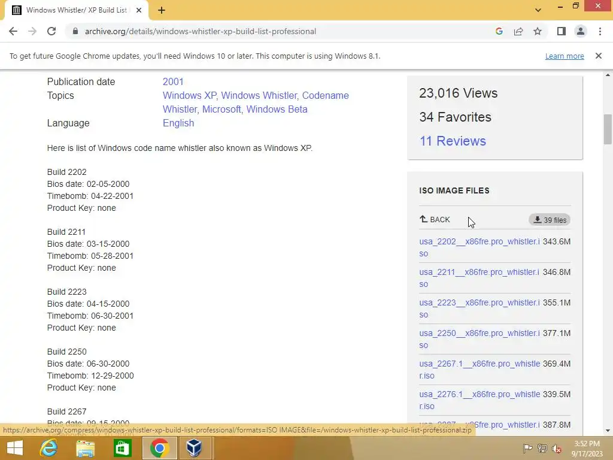Screen dimensions: 613x460
Task: Open the tab search chevron
Action: [538, 10]
